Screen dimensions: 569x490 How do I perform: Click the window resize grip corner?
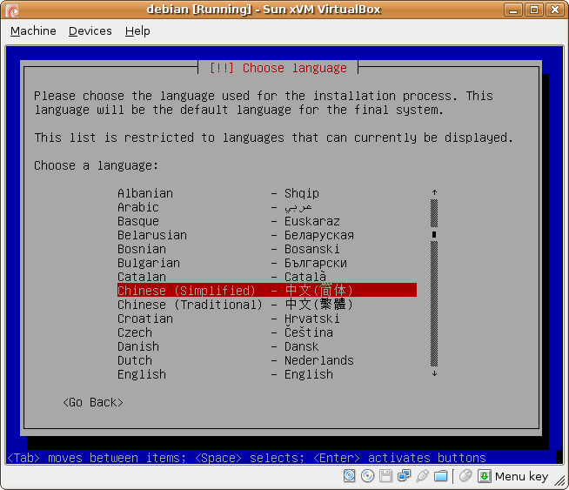pyautogui.click(x=560, y=481)
